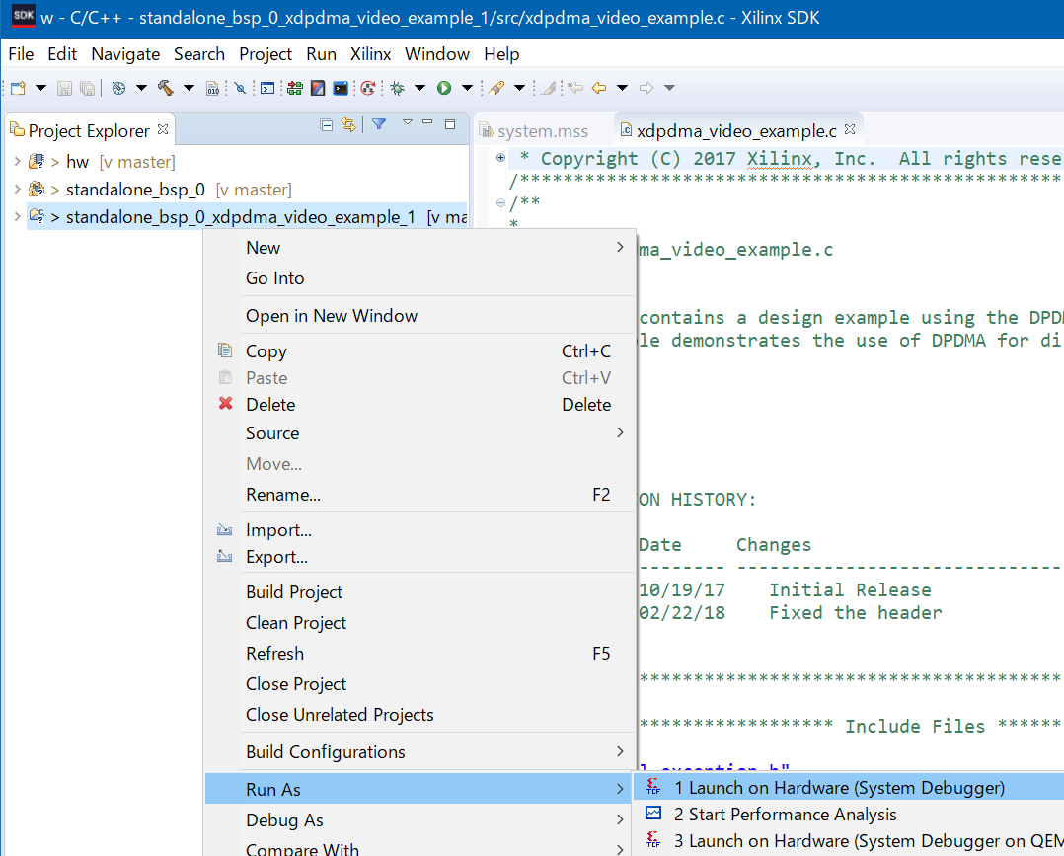Click the Forward navigation arrow
The height and width of the screenshot is (856, 1064).
(x=646, y=88)
